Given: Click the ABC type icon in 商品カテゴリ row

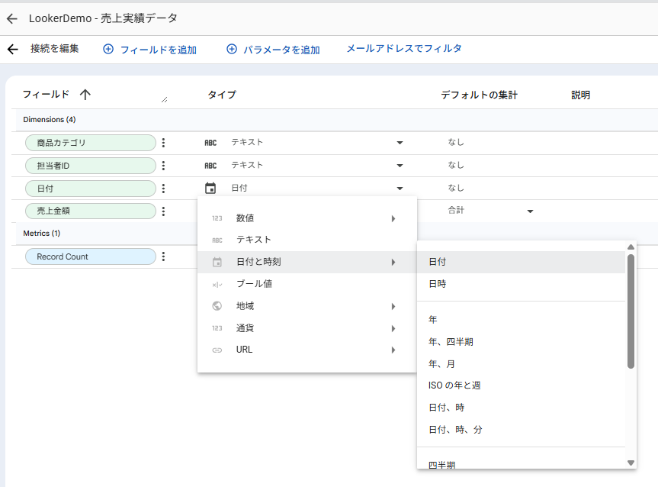Looking at the screenshot, I should [210, 143].
